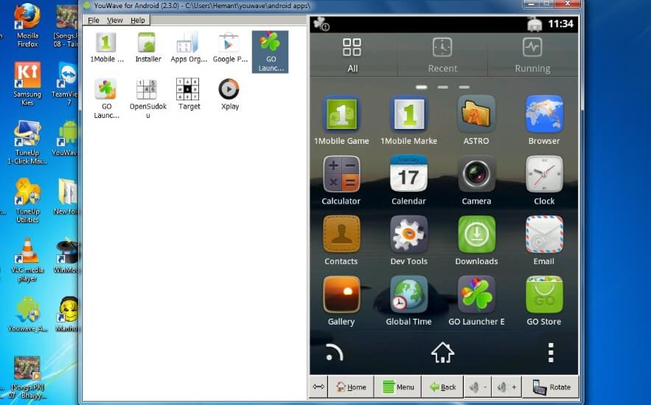Screen dimensions: 651x405
Task: Go to second drawer page indicator
Action: coord(442,87)
